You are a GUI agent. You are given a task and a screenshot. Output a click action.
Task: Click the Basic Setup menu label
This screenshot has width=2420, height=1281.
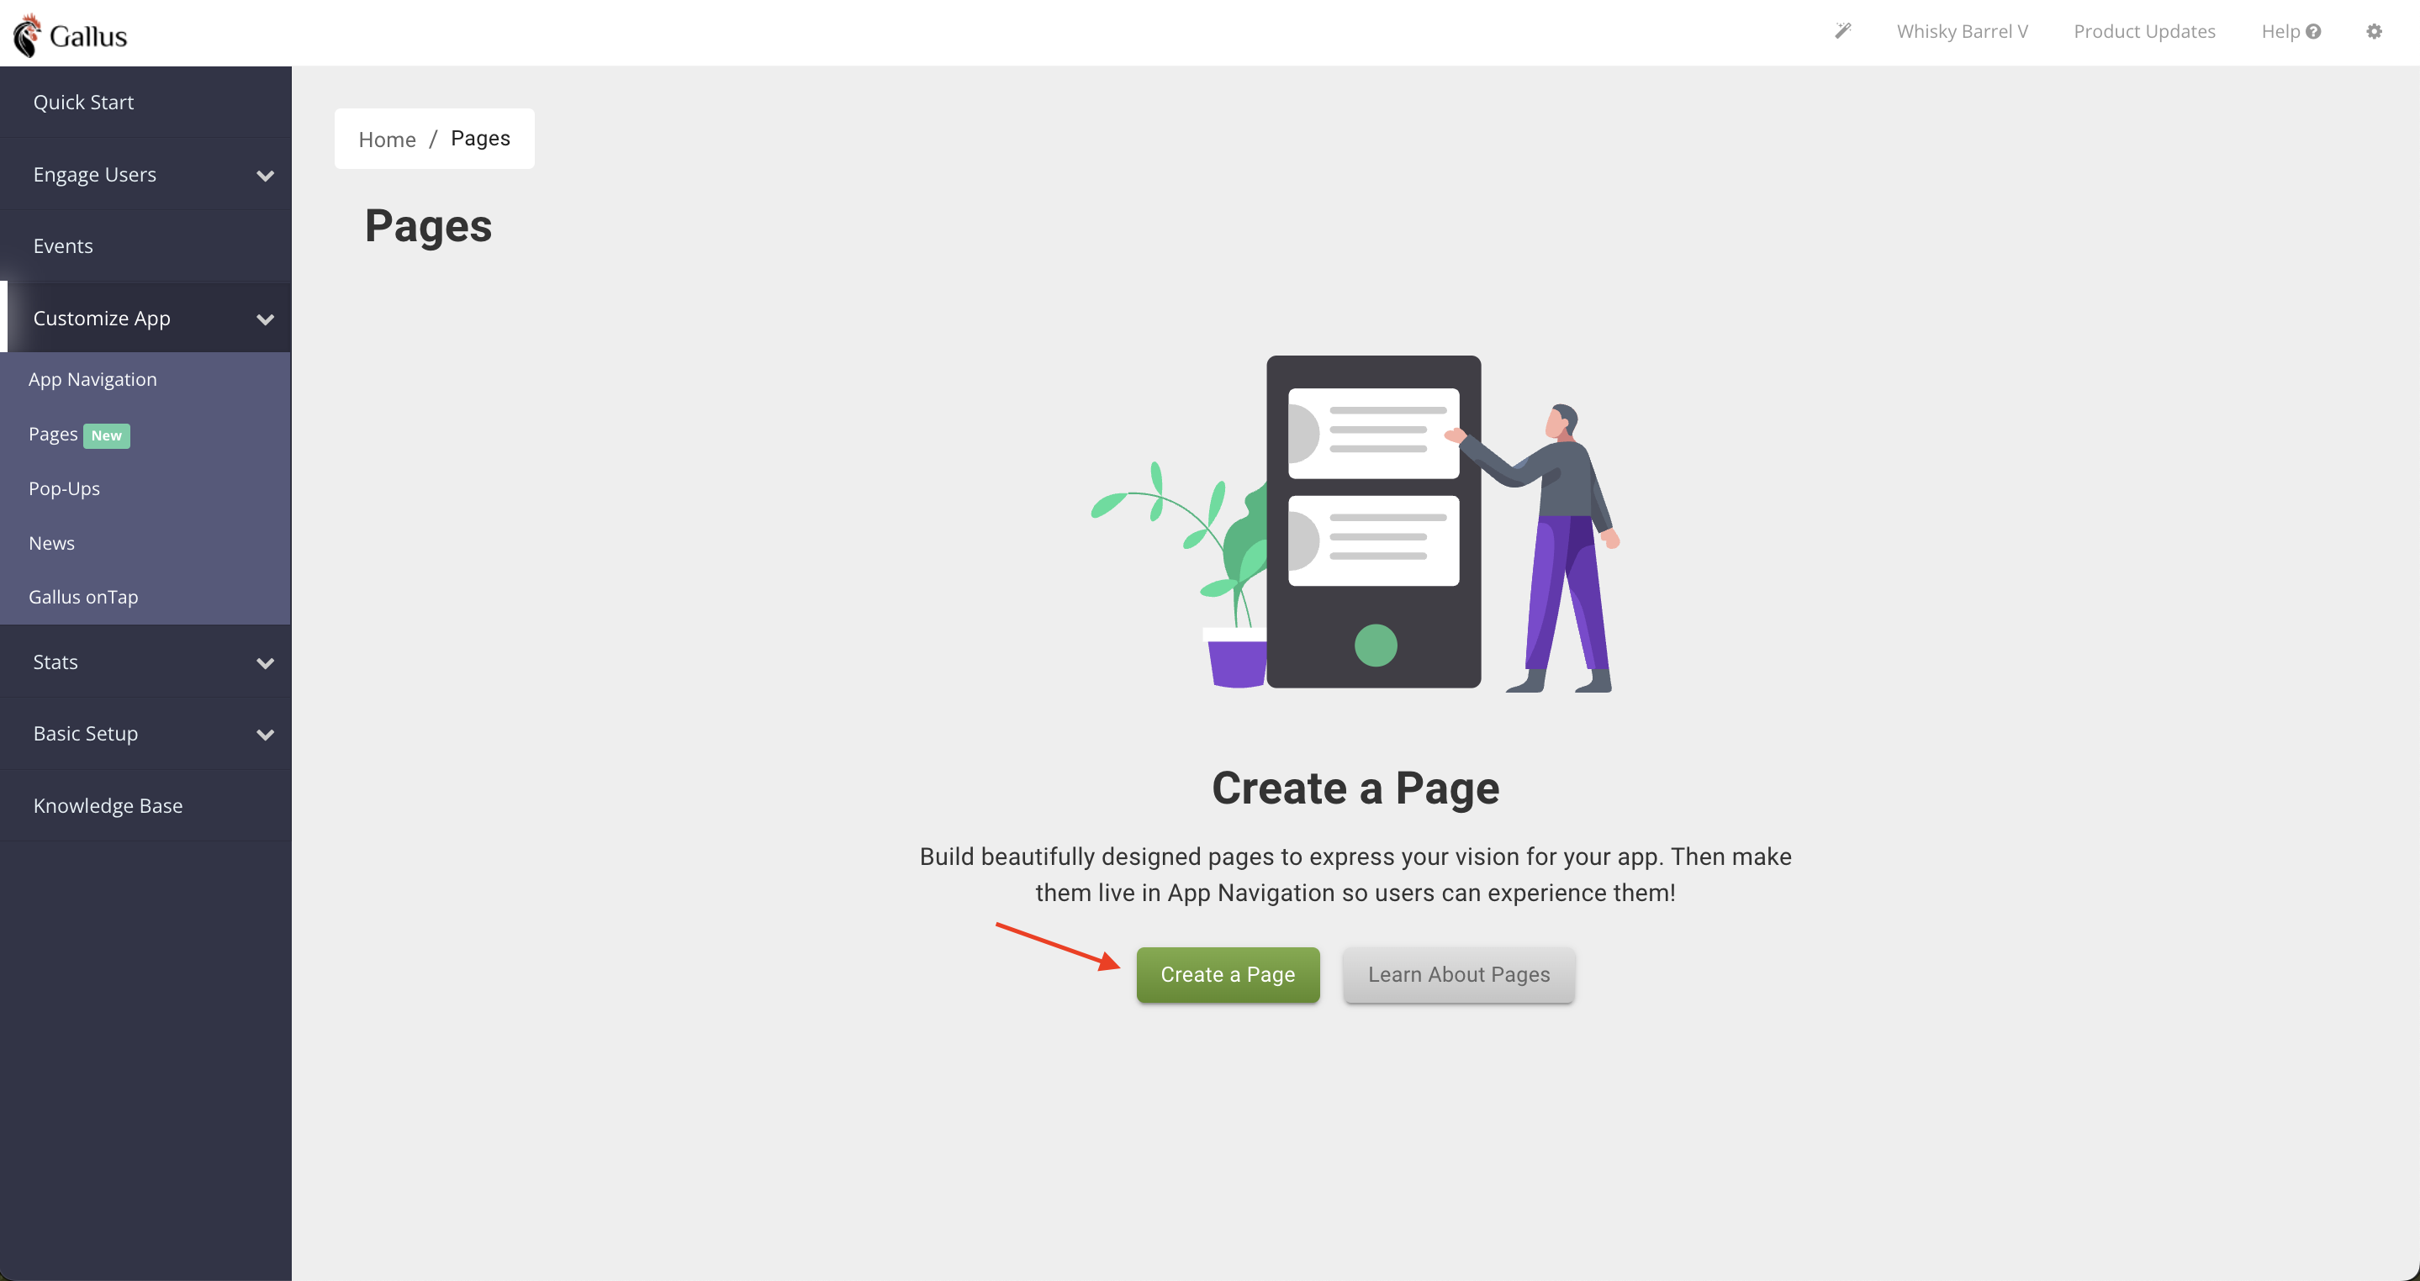(x=86, y=732)
